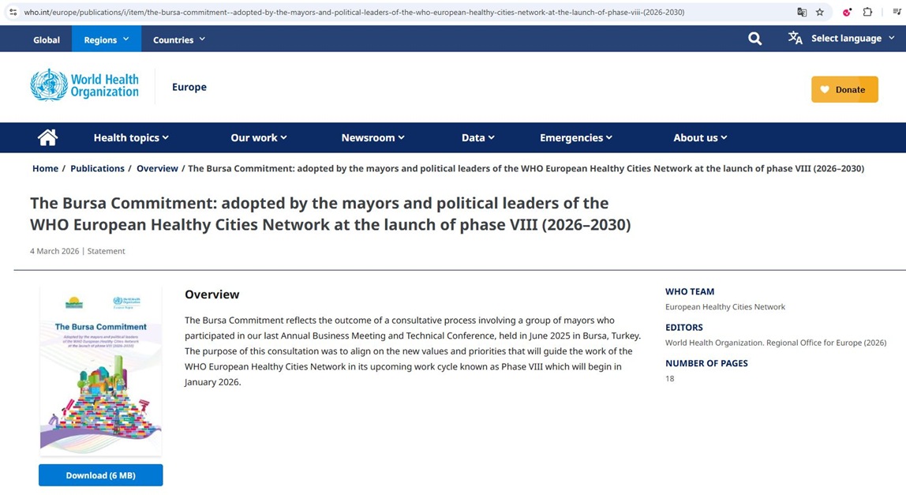Open the Newsroom menu

373,137
